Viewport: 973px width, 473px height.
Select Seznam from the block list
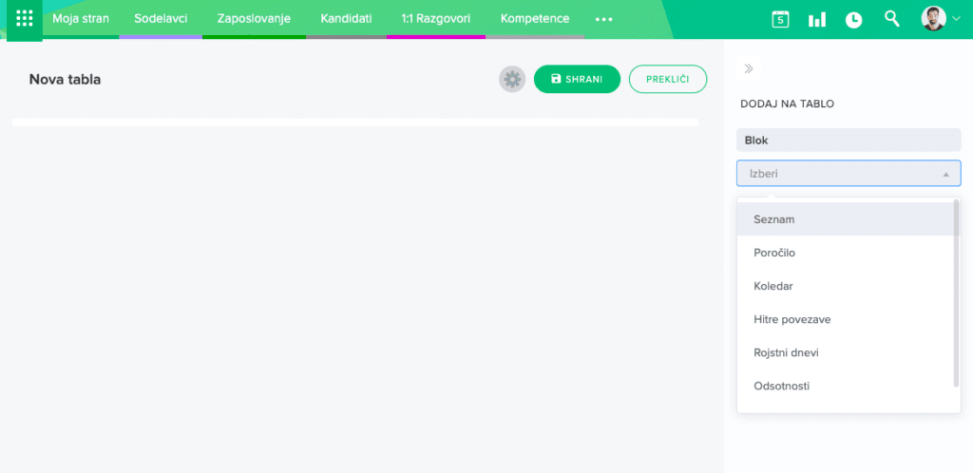coord(773,219)
